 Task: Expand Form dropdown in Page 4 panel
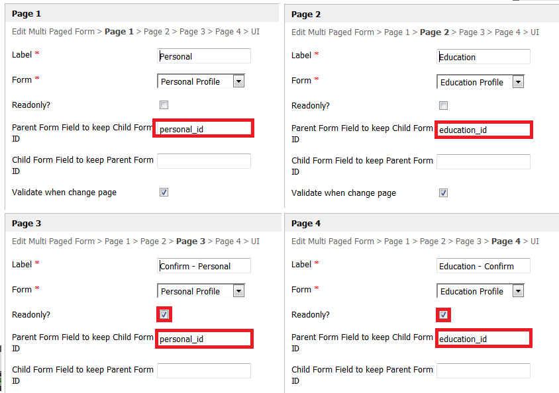pos(518,291)
